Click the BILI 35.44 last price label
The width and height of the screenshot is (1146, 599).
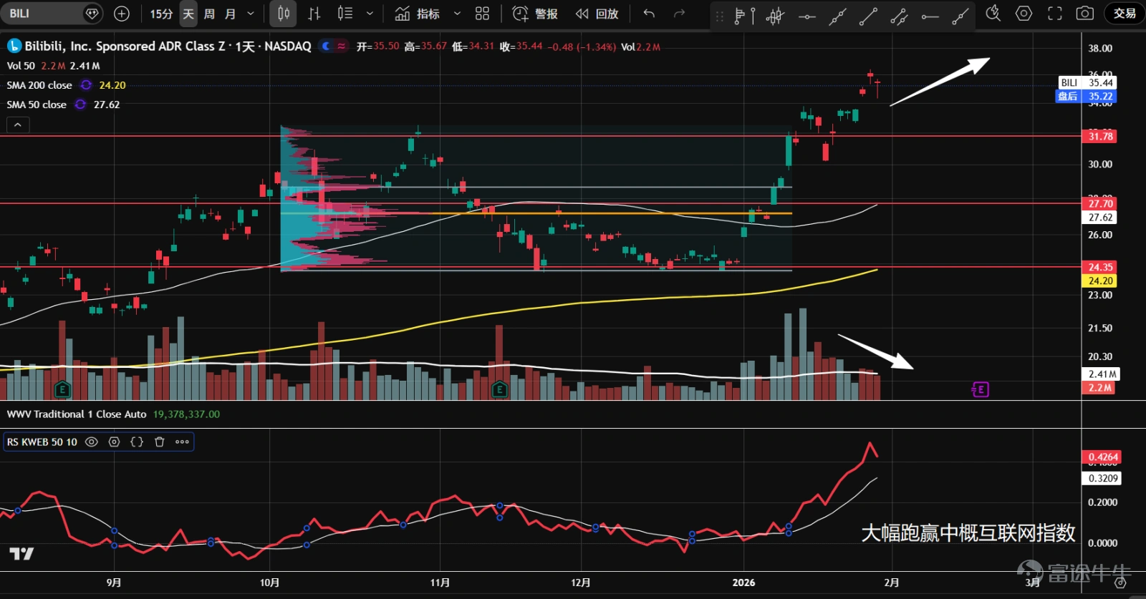pos(1087,83)
